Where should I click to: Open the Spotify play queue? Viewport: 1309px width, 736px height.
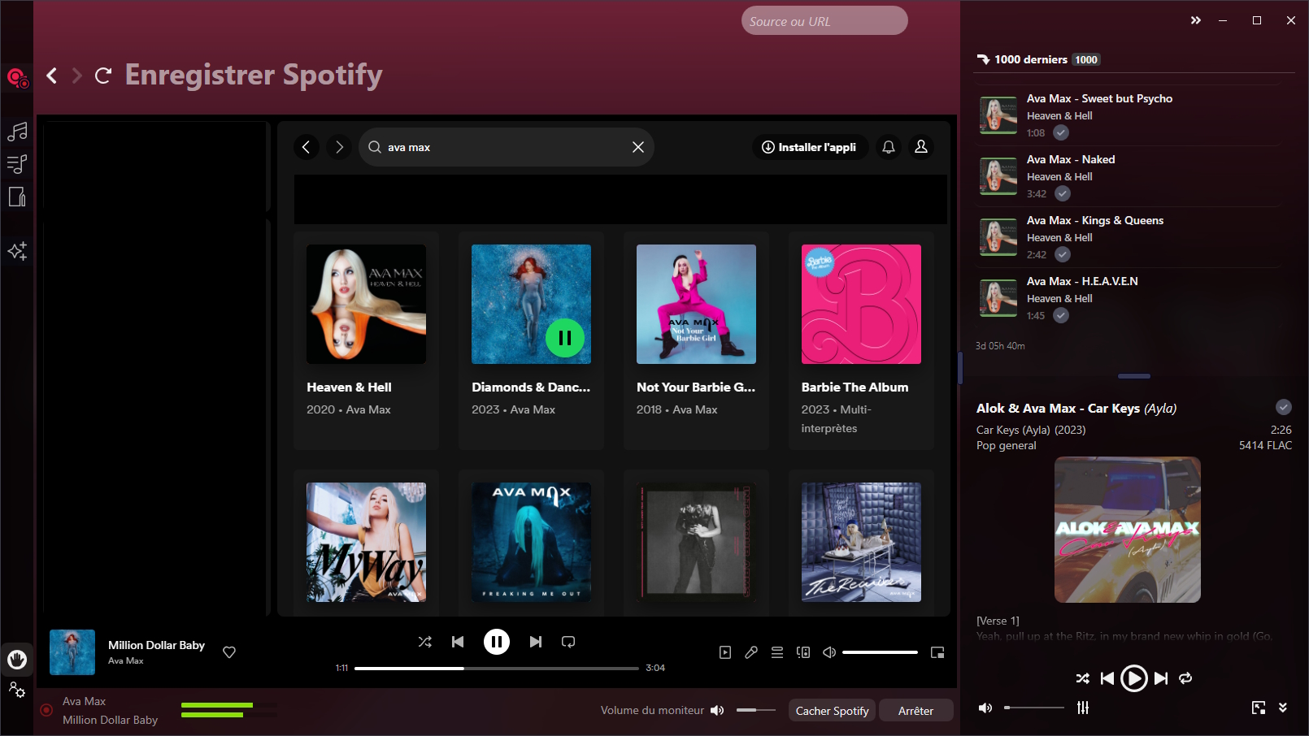[x=777, y=652]
